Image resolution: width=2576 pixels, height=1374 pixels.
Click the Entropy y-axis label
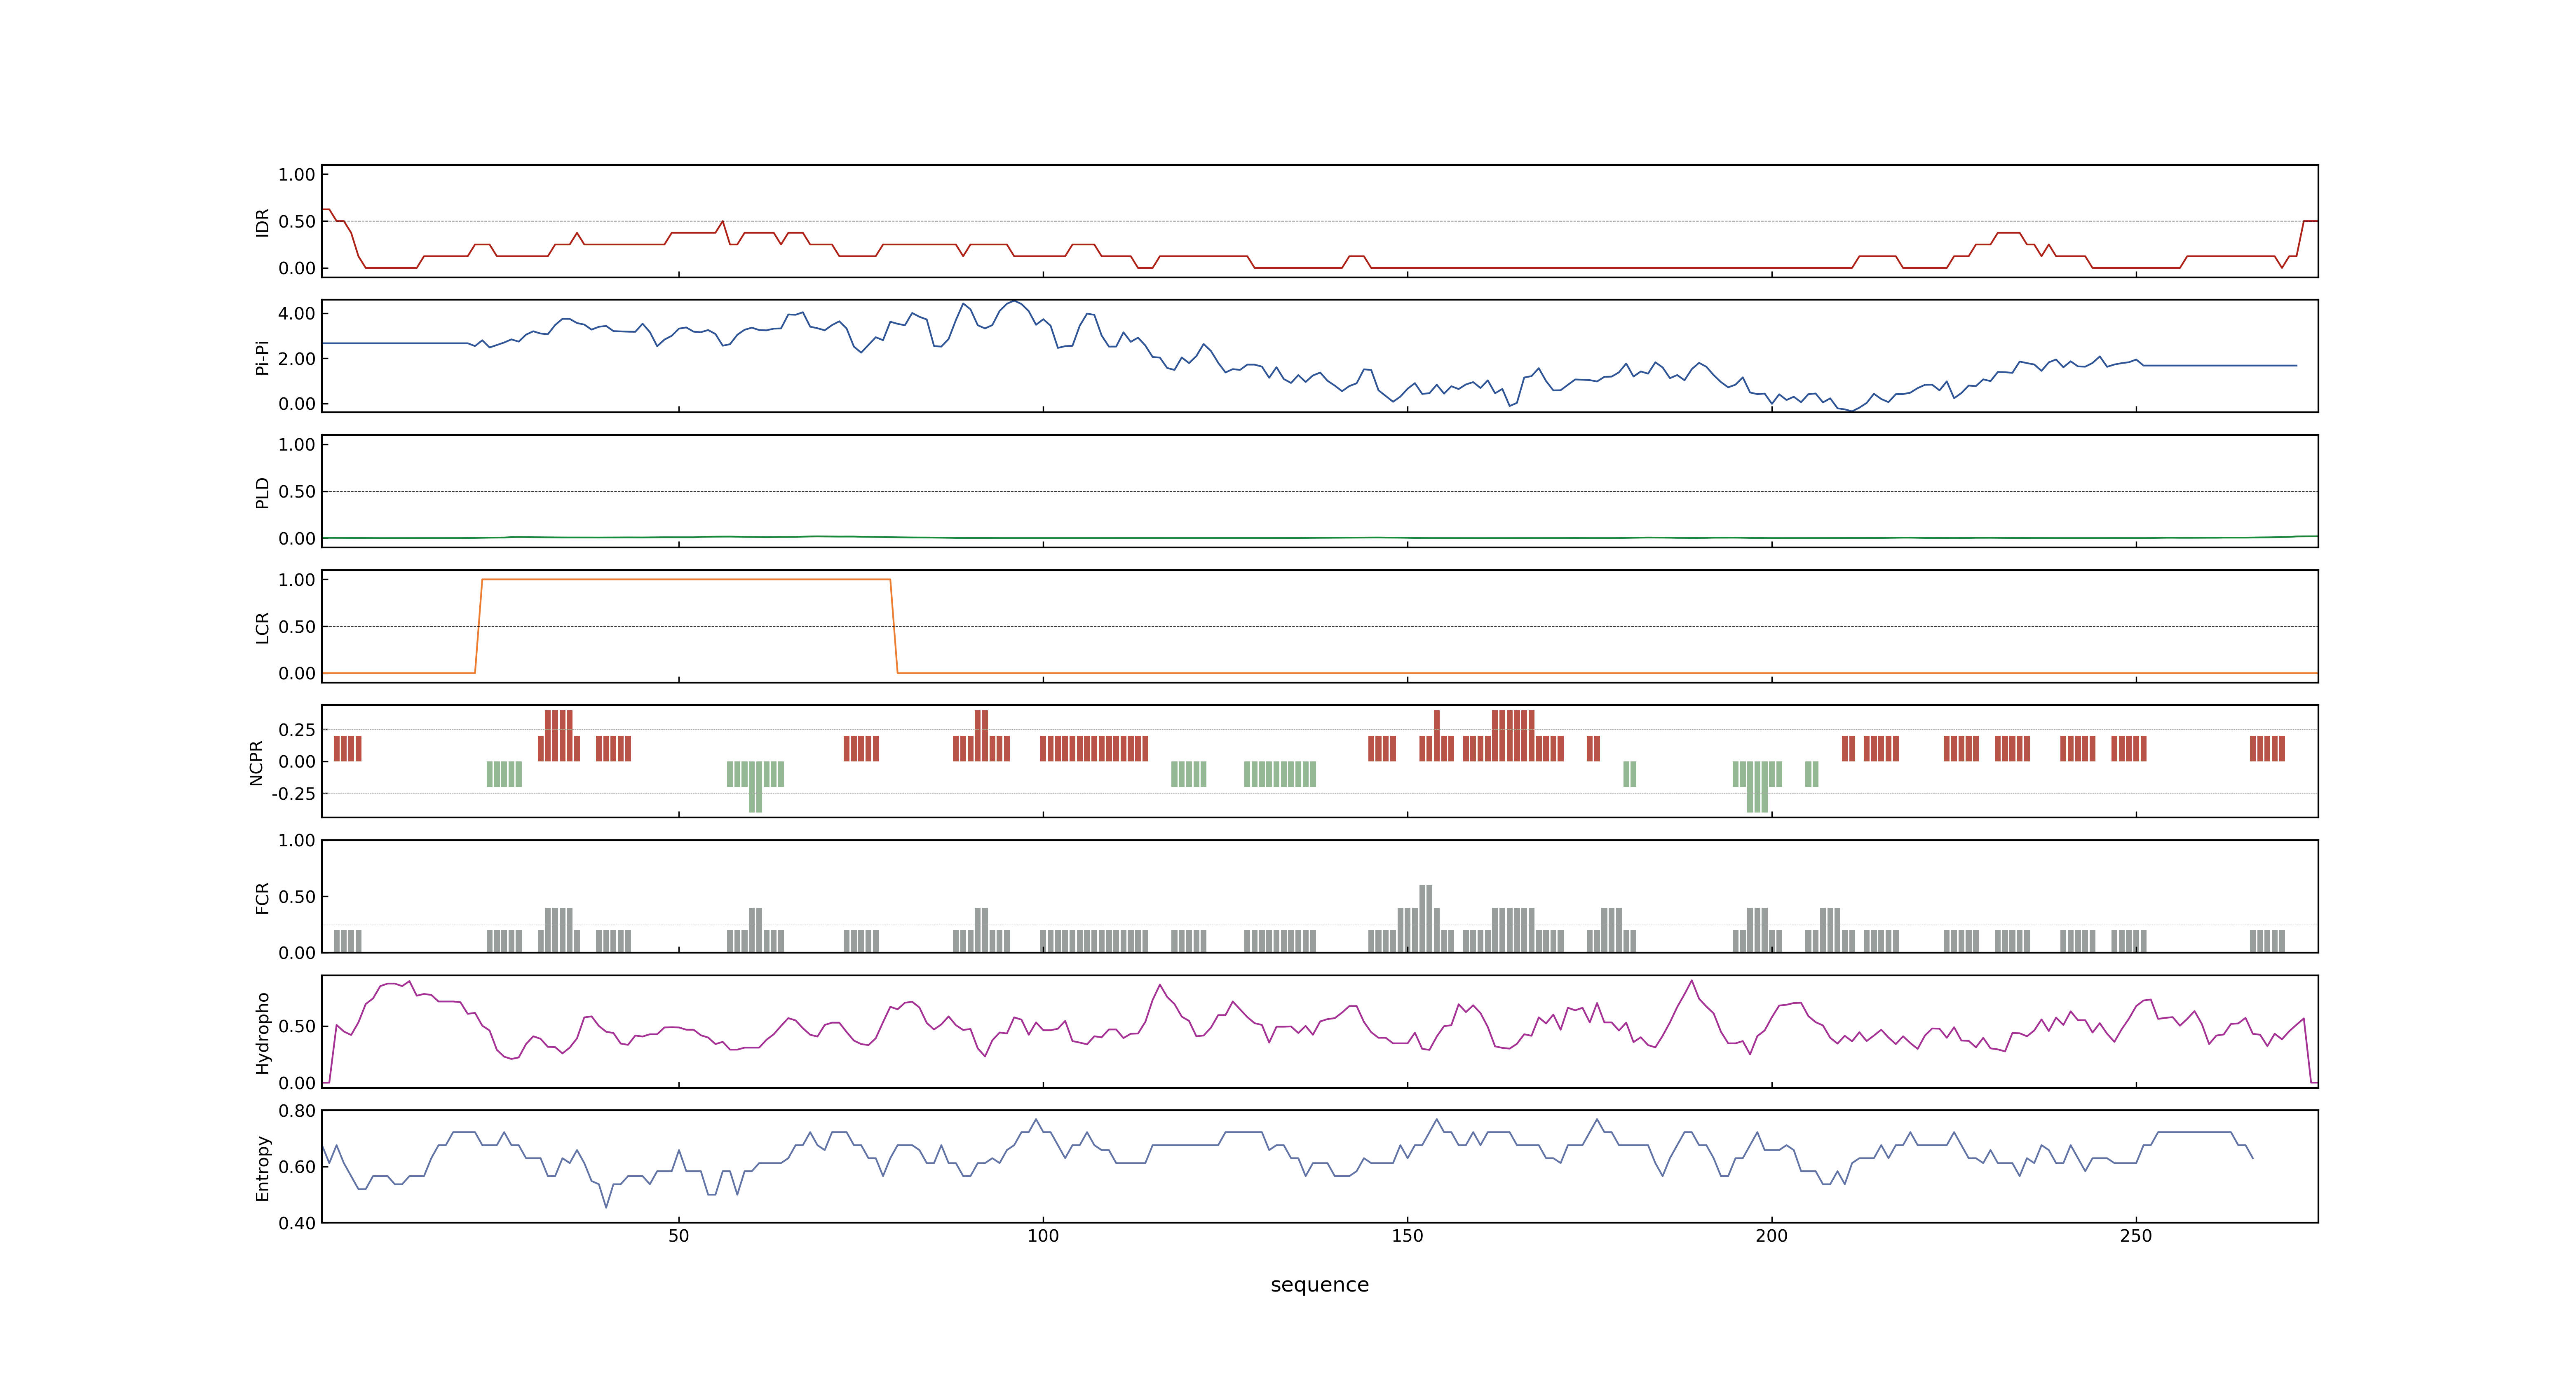click(262, 1167)
